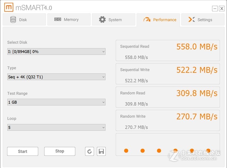The height and width of the screenshot is (168, 227).
Task: Click the Settings tools icon
Action: click(x=192, y=19)
